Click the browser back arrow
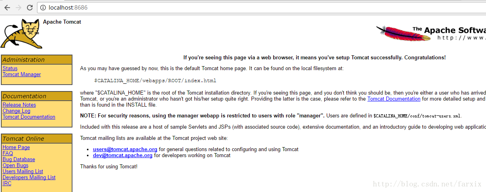Image resolution: width=486 pixels, height=192 pixels. coord(7,8)
